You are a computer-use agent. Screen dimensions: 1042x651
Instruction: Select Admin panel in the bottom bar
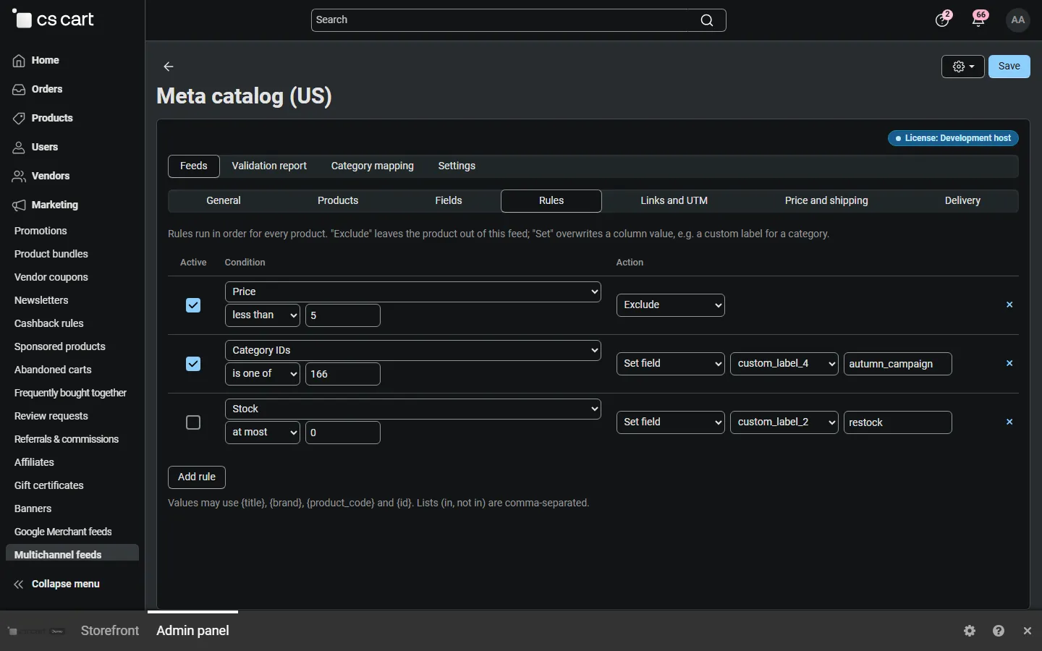tap(192, 631)
